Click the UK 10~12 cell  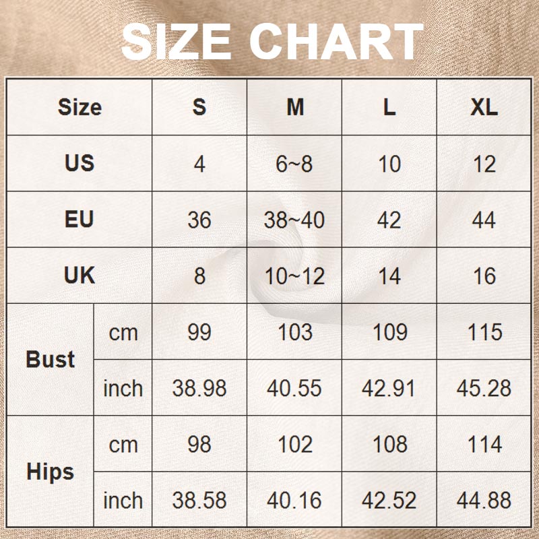click(x=294, y=276)
